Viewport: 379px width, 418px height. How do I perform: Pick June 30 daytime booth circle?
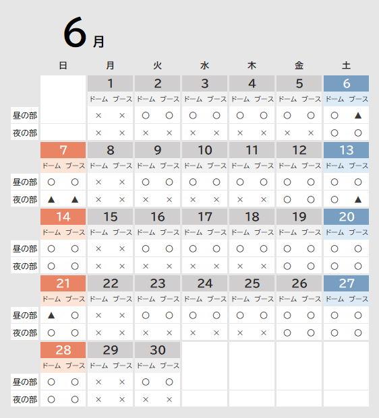tap(169, 382)
